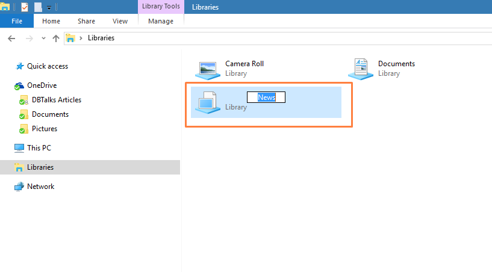This screenshot has width=492, height=272.
Task: Select Libraries text in address bar
Action: 101,38
